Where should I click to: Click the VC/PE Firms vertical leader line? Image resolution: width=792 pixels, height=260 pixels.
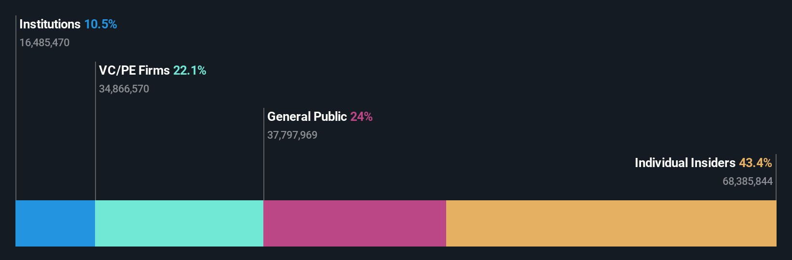pos(96,131)
